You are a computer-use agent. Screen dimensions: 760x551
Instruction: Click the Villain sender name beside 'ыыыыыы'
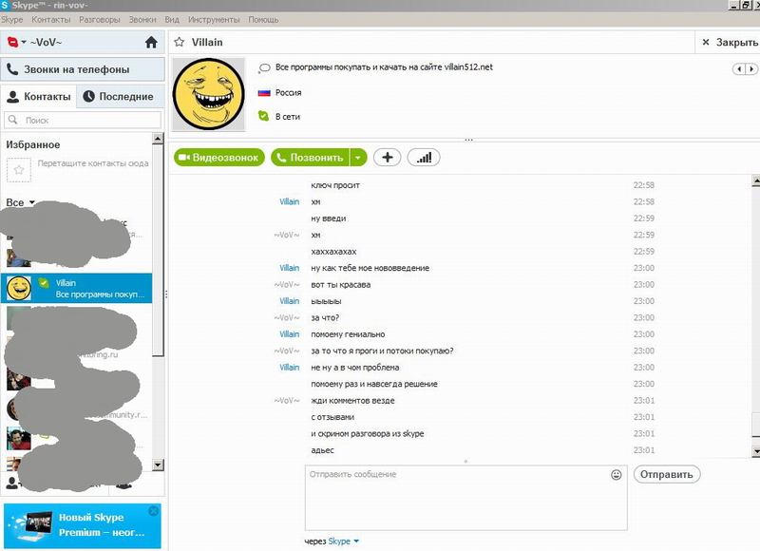[x=290, y=301]
